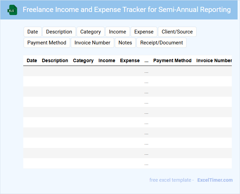Click the Description column header
The height and width of the screenshot is (194, 240).
[x=55, y=60]
